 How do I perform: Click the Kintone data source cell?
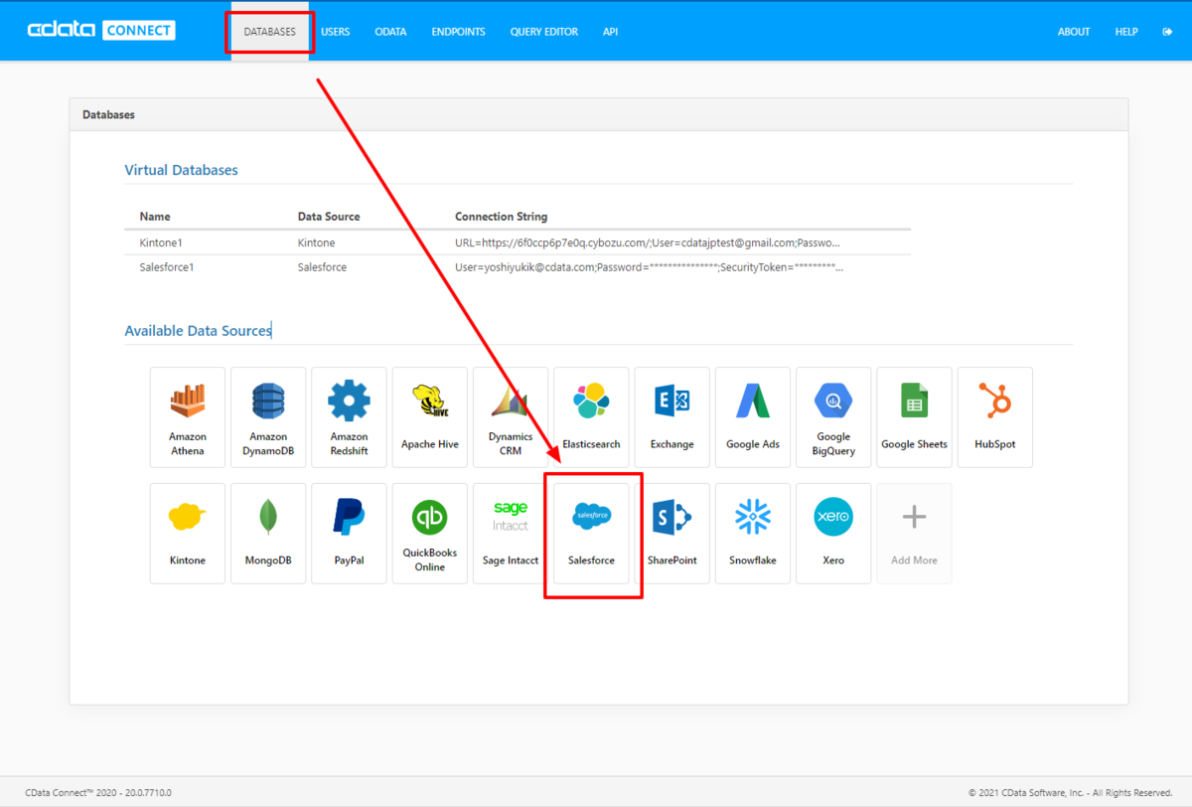point(316,242)
